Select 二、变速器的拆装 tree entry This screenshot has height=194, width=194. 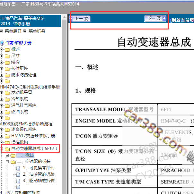34,162
